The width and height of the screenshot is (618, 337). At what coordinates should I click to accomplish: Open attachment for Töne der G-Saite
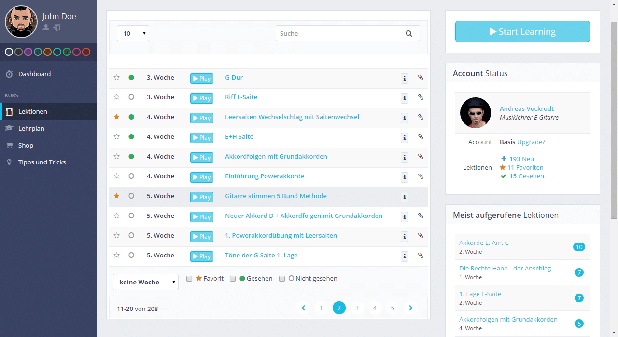[421, 255]
